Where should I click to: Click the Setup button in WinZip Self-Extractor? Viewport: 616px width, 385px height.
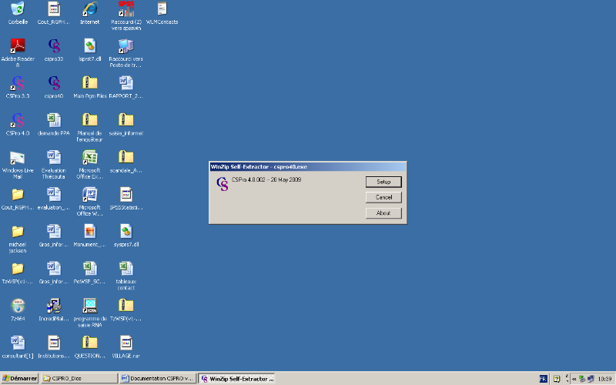pos(383,182)
